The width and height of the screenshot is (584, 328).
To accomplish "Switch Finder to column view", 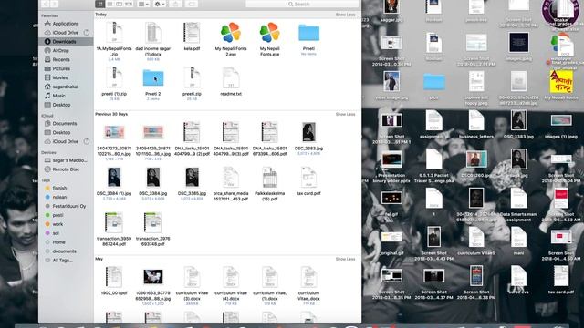I will click(120, 4).
